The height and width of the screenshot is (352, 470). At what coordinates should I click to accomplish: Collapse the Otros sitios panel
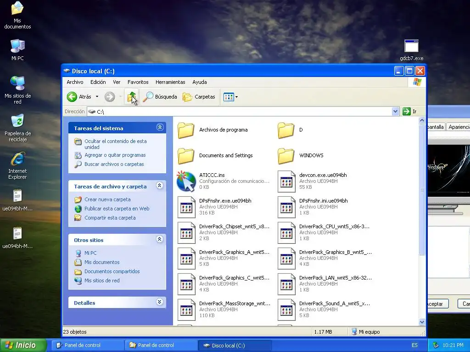click(160, 239)
